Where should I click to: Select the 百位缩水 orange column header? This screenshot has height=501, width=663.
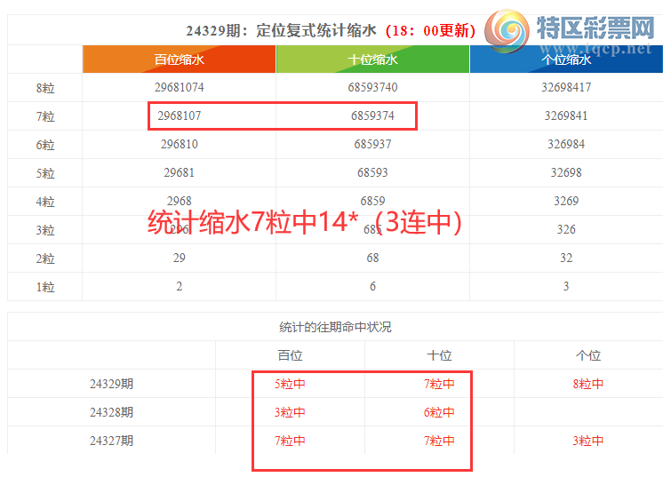[179, 60]
